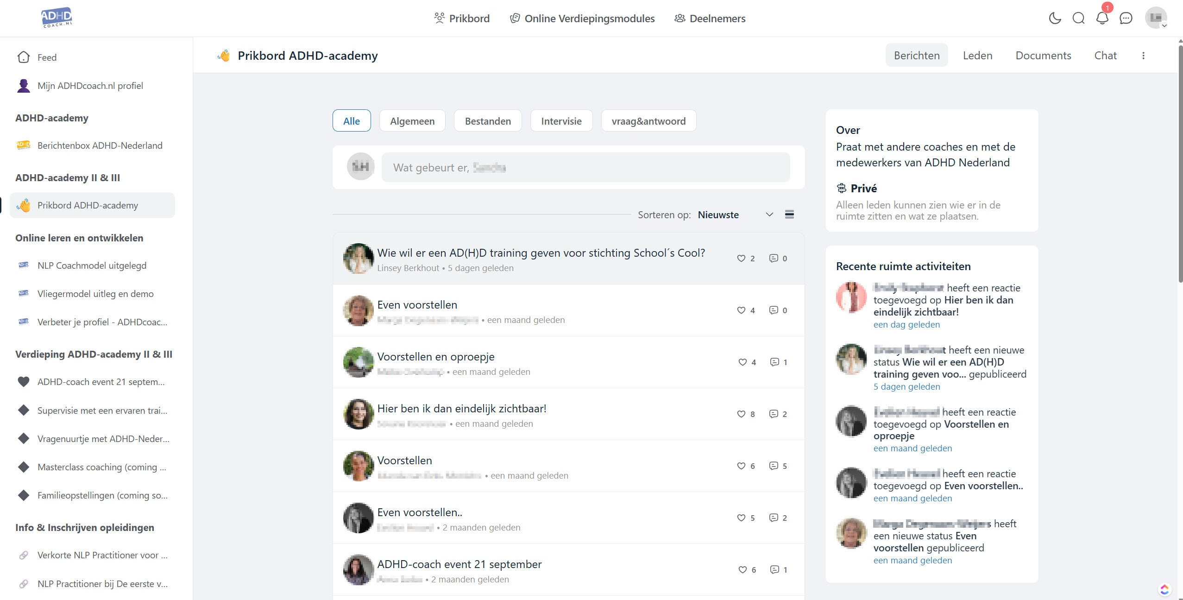Open Masterclass coaching (coming soon) item

[93, 467]
